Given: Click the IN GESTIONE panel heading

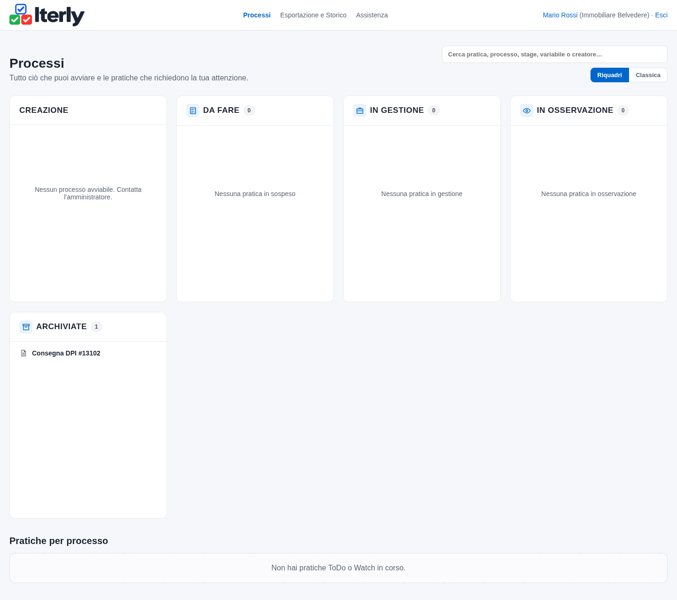Looking at the screenshot, I should tap(397, 110).
